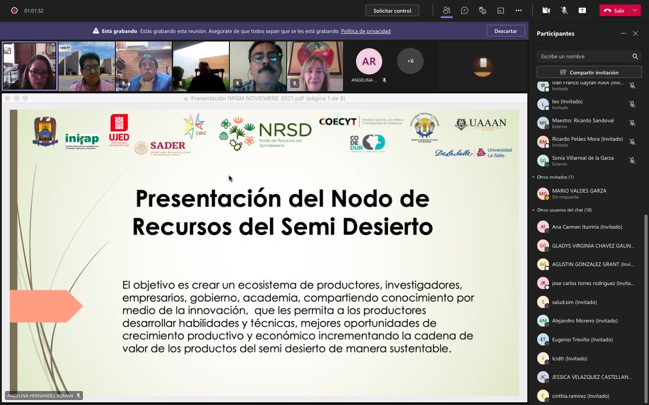Open more actions ellipsis in toolbar
Viewport: 649px width, 405px height.
tap(519, 10)
